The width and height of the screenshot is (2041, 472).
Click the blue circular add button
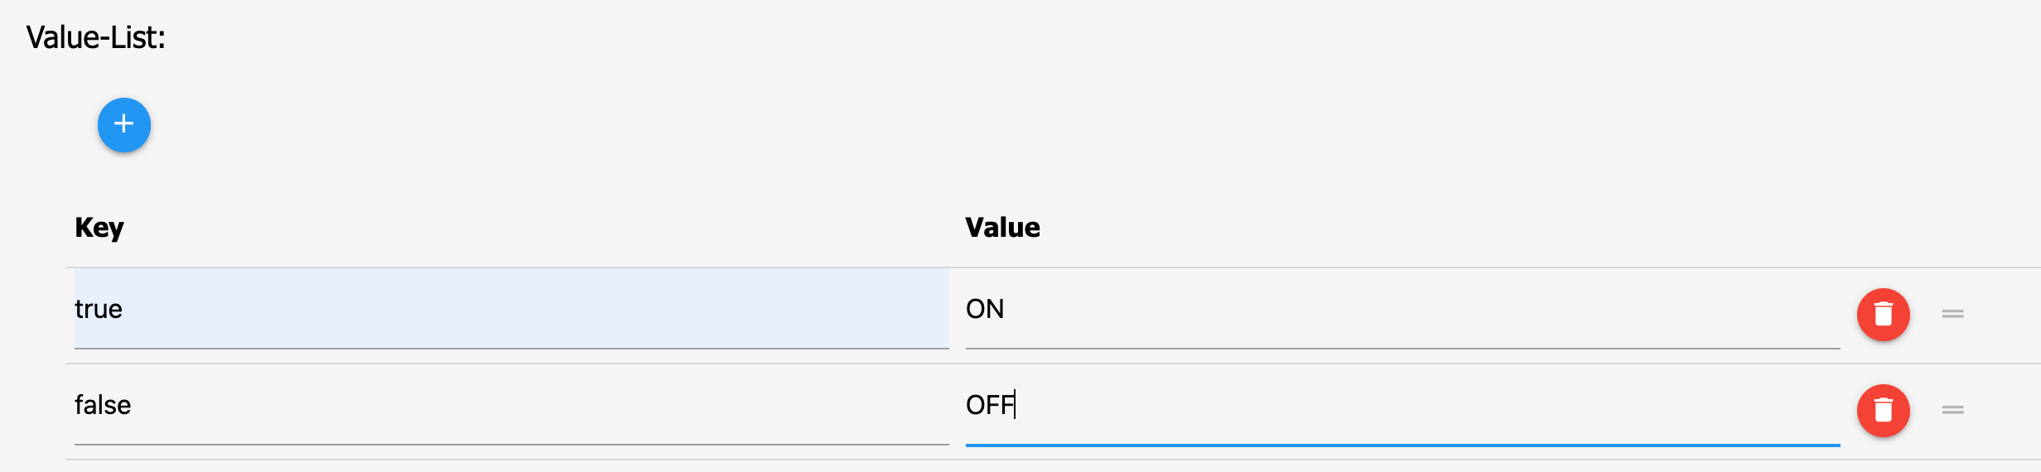click(124, 125)
